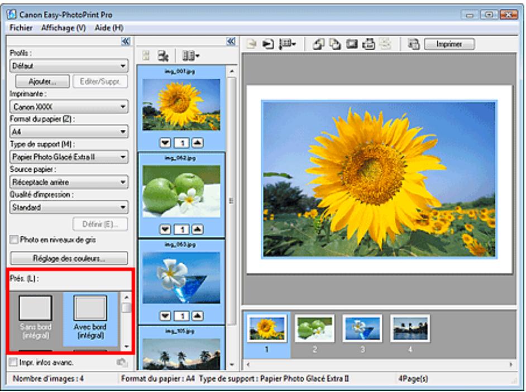Increase copies for img_063.jpg with the up arrow
This screenshot has height=392, width=526.
197,316
